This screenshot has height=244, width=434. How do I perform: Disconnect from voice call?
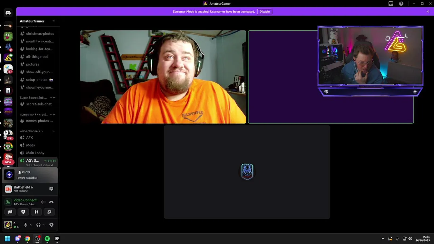click(51, 202)
